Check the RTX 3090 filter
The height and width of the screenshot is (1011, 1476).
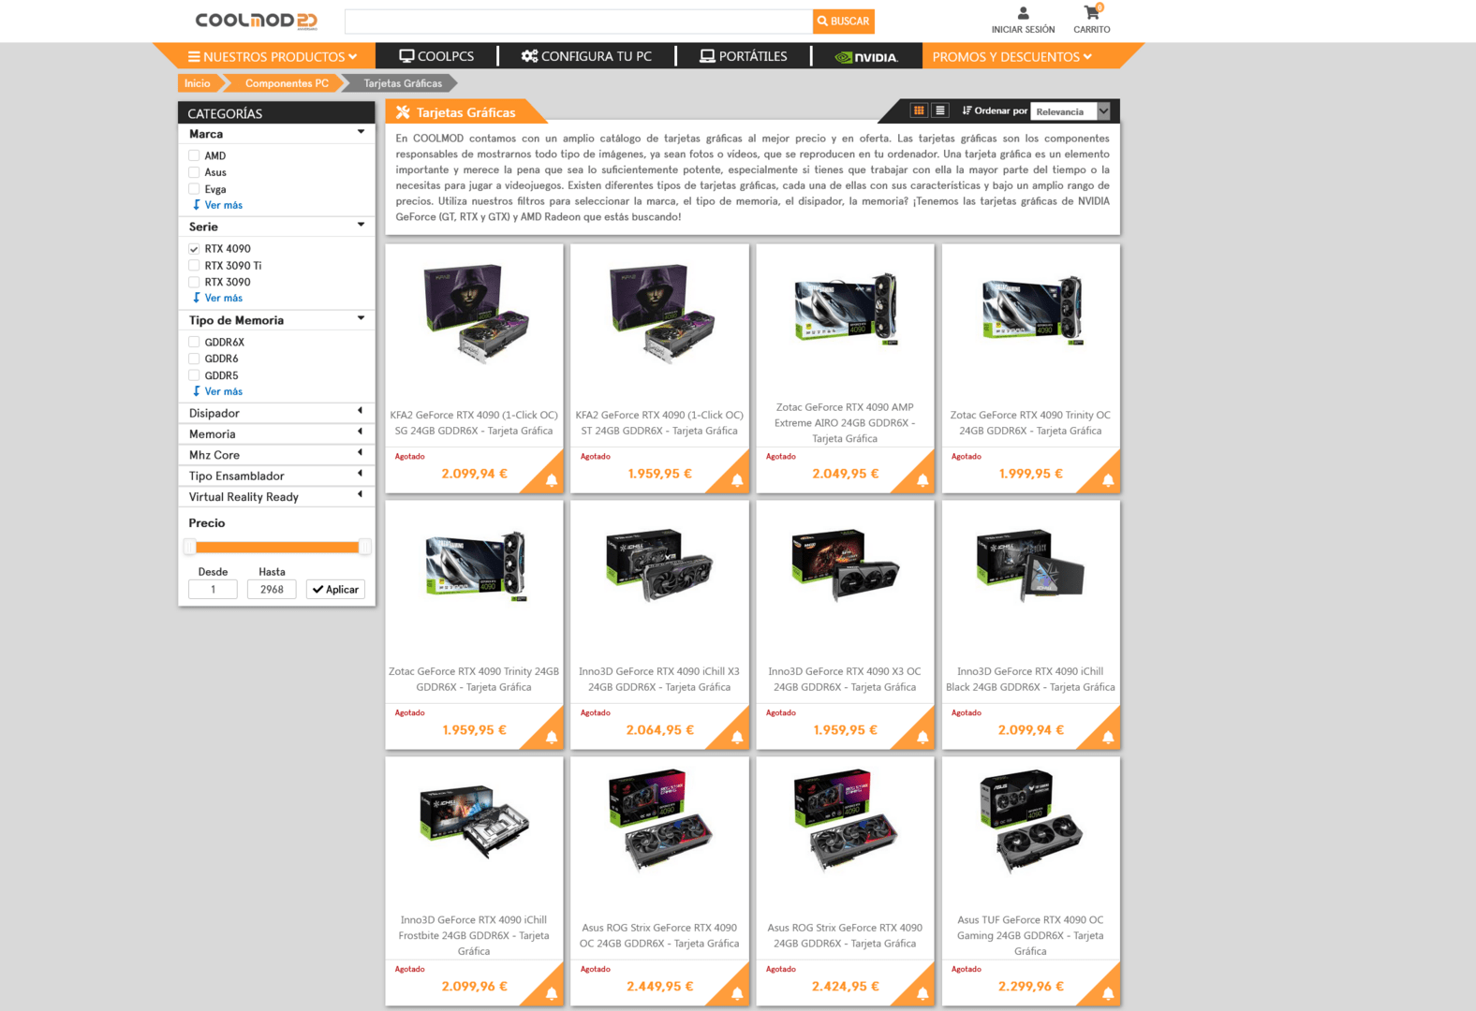click(x=194, y=282)
